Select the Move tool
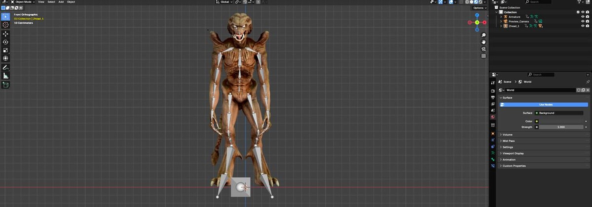The image size is (592, 207). pos(6,34)
